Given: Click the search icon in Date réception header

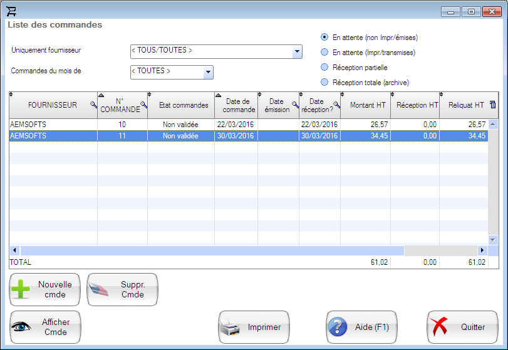Looking at the screenshot, I should click(x=336, y=105).
